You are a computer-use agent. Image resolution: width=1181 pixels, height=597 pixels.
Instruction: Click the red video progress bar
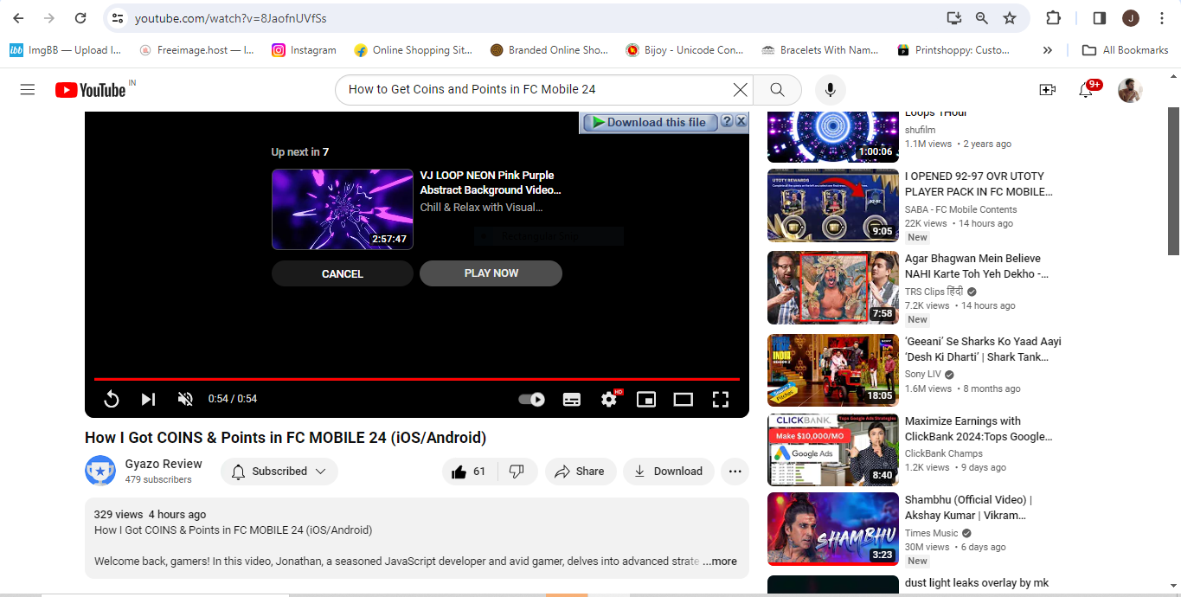417,379
